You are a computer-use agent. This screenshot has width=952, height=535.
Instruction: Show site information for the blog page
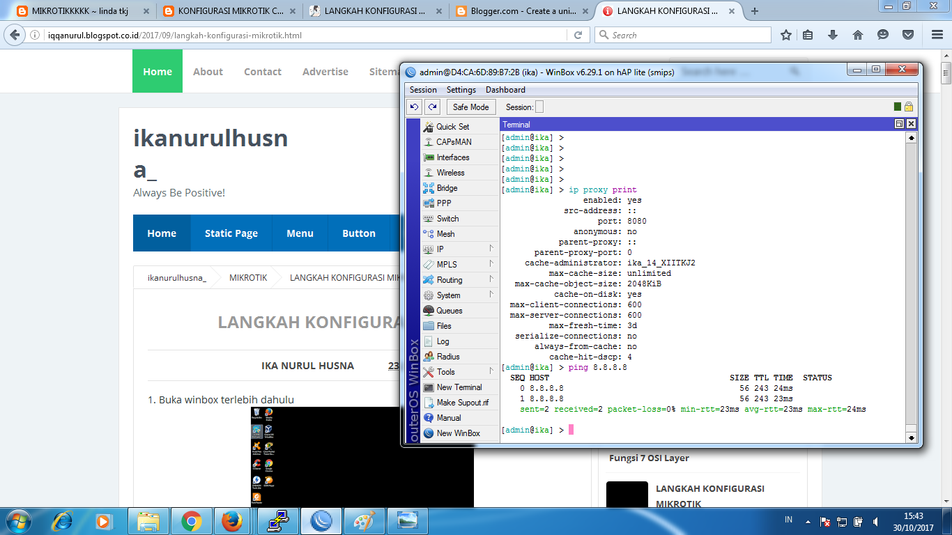[36, 35]
